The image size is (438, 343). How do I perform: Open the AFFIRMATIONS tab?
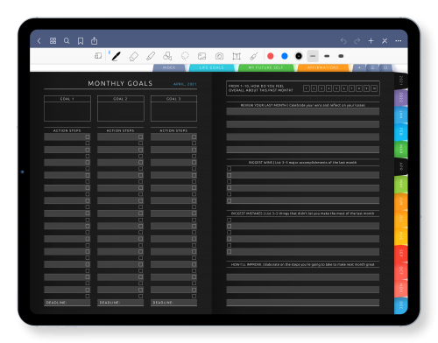click(x=323, y=67)
